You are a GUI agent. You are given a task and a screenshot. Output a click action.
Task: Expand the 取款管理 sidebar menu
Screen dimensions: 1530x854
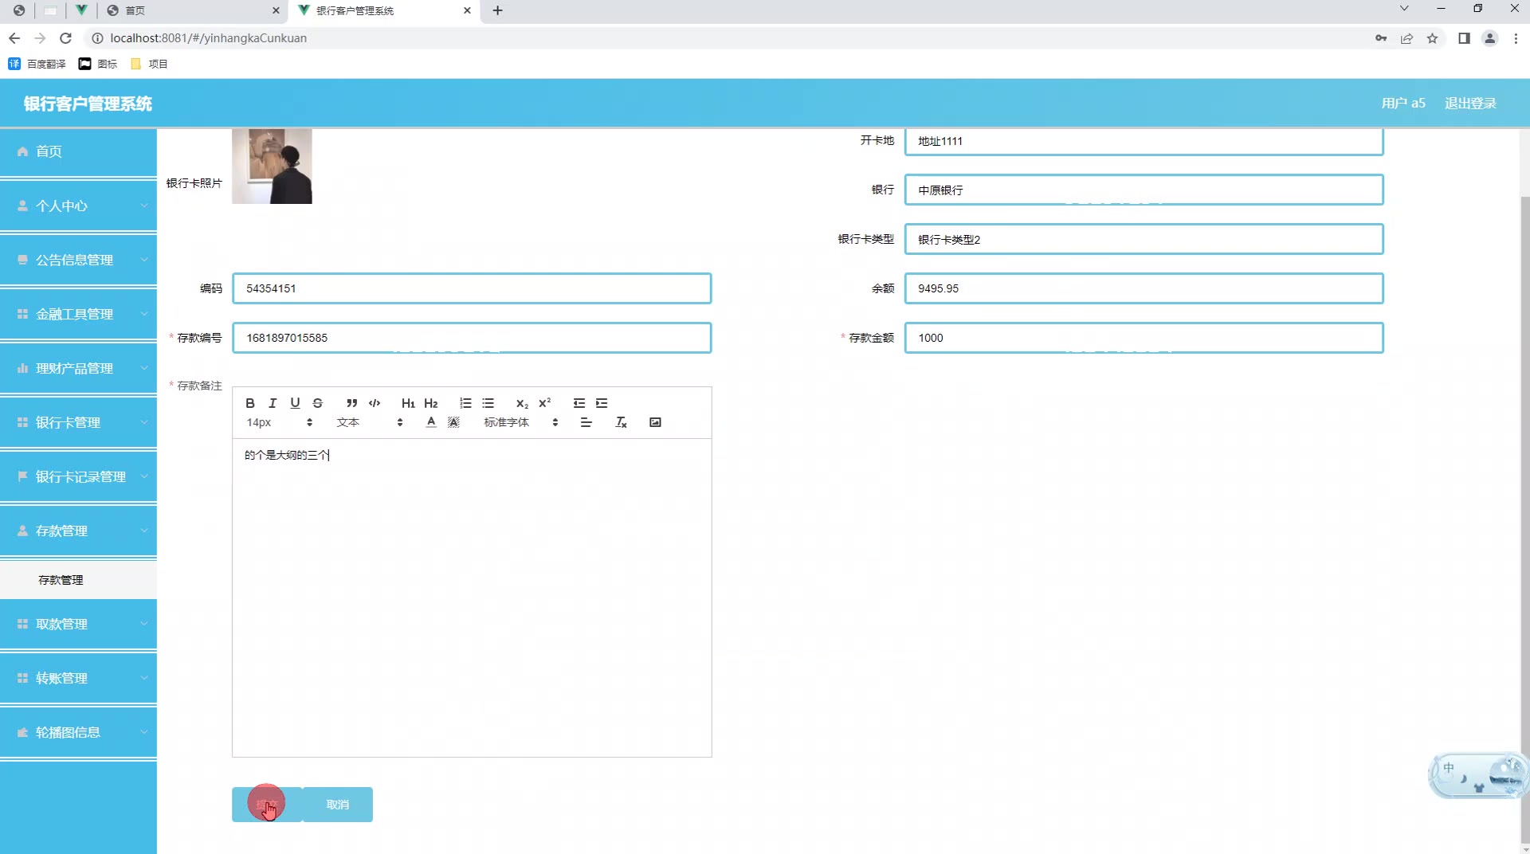[78, 624]
